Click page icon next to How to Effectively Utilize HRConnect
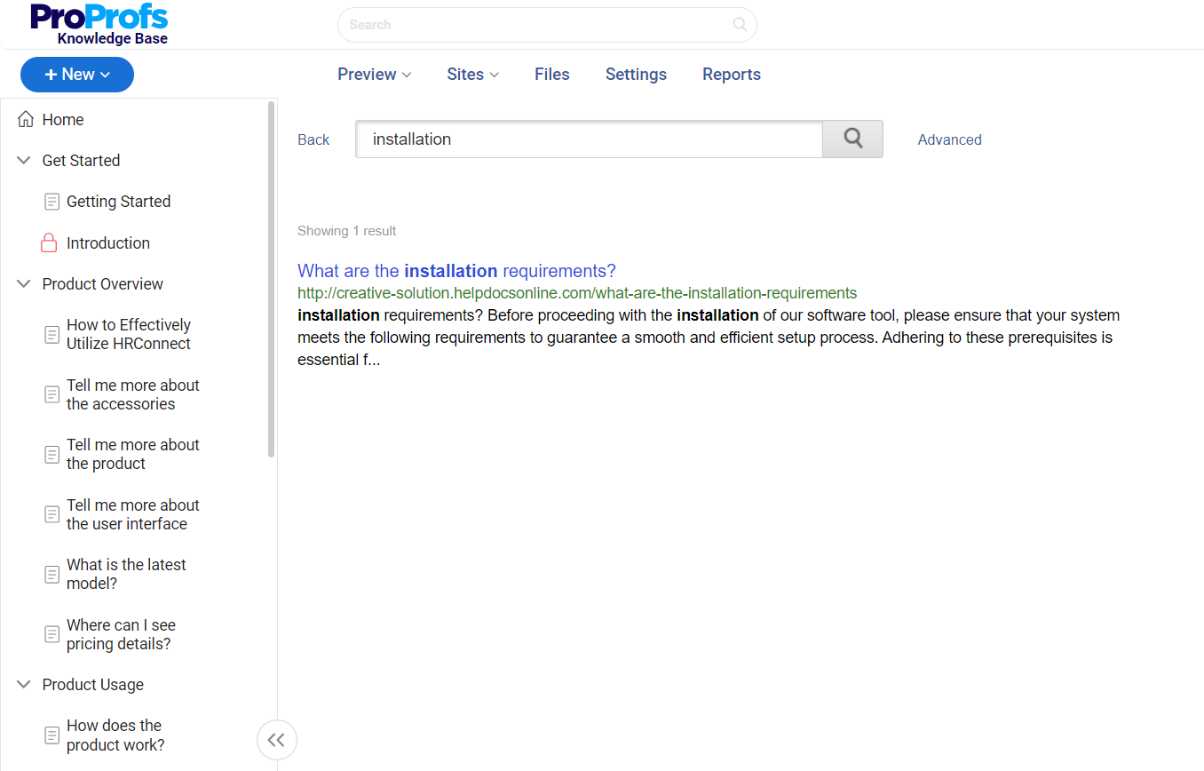The width and height of the screenshot is (1204, 771). [x=52, y=334]
